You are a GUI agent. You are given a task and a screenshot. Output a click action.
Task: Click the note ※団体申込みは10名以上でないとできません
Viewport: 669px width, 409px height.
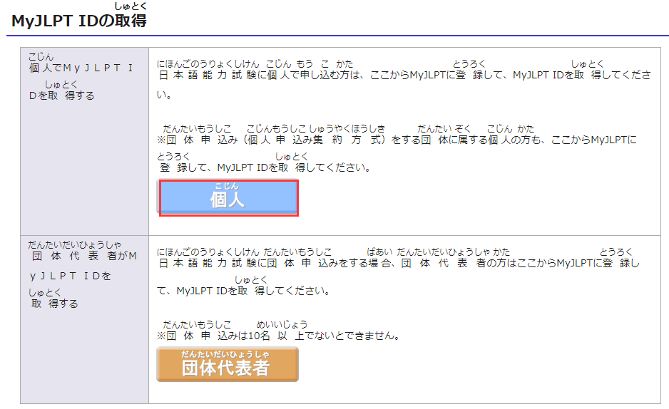point(280,331)
